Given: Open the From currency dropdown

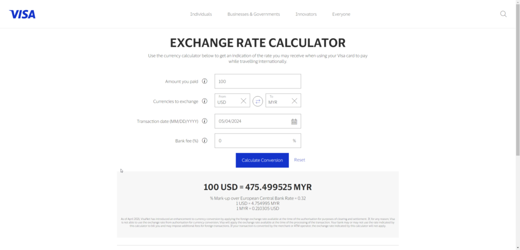Looking at the screenshot, I should (226, 101).
